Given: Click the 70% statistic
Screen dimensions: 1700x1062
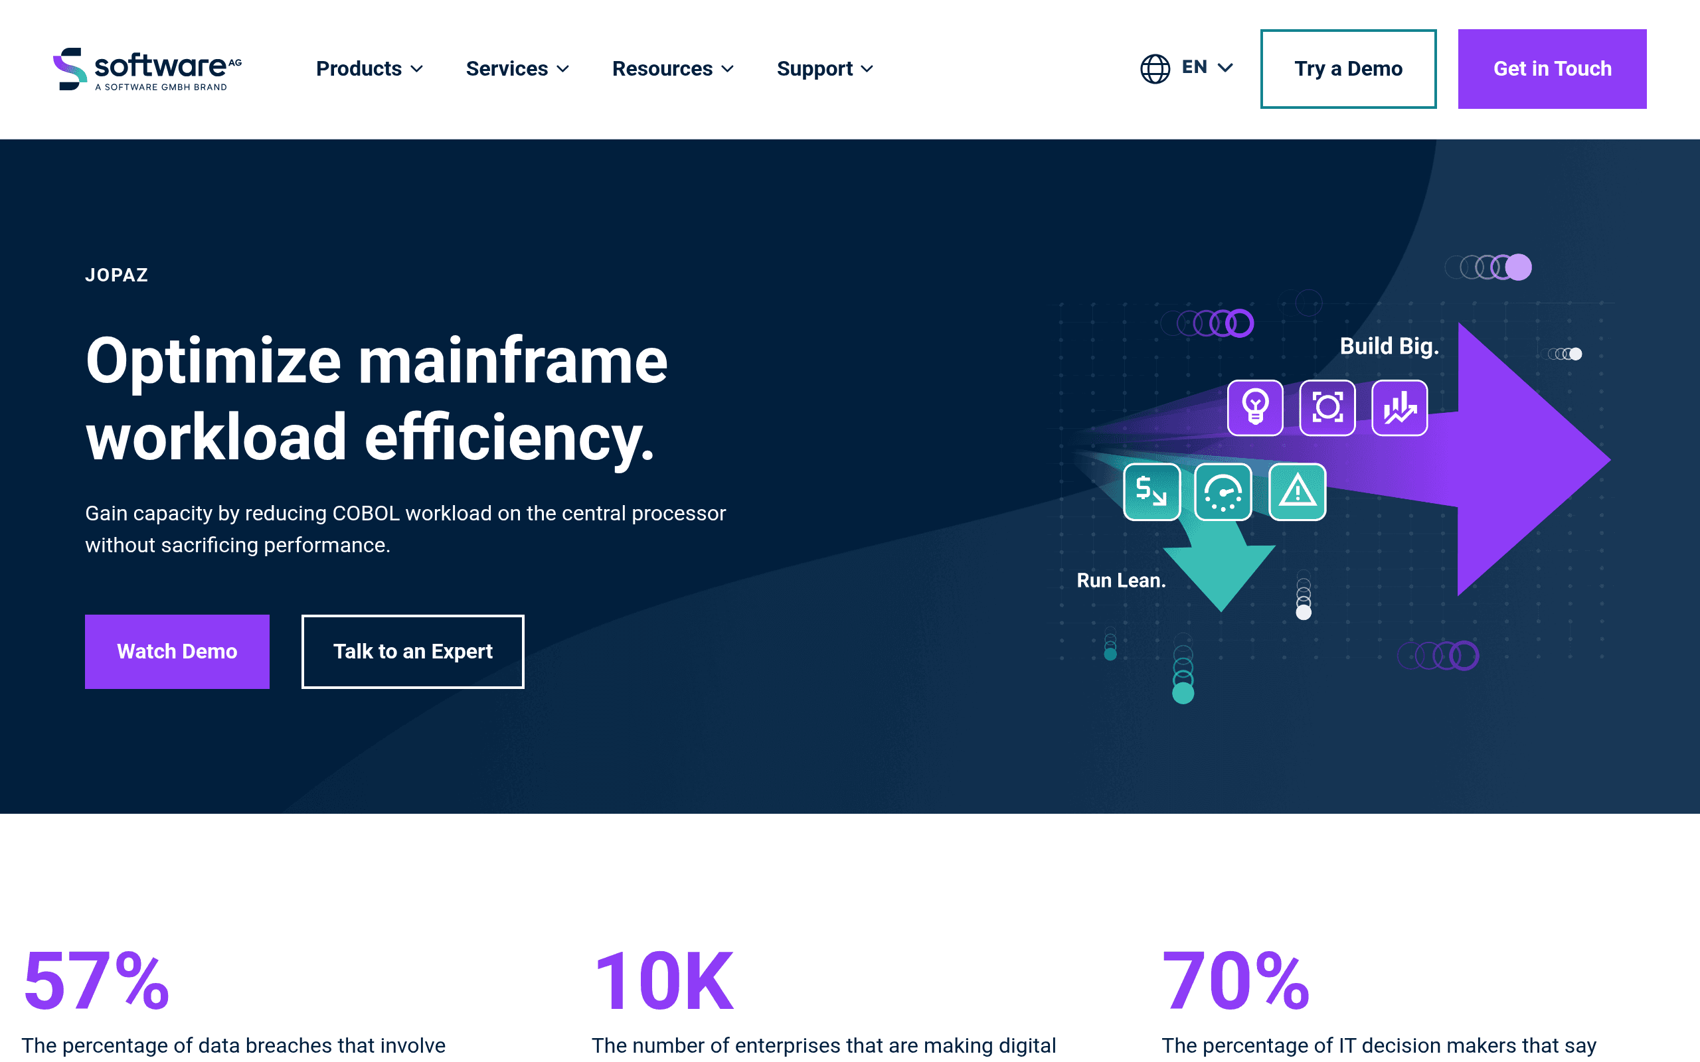Looking at the screenshot, I should 1236,980.
